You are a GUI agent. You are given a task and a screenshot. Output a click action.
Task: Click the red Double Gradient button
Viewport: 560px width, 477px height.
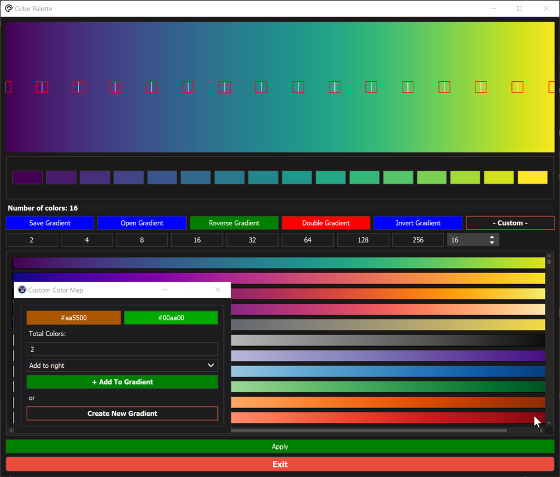[326, 223]
